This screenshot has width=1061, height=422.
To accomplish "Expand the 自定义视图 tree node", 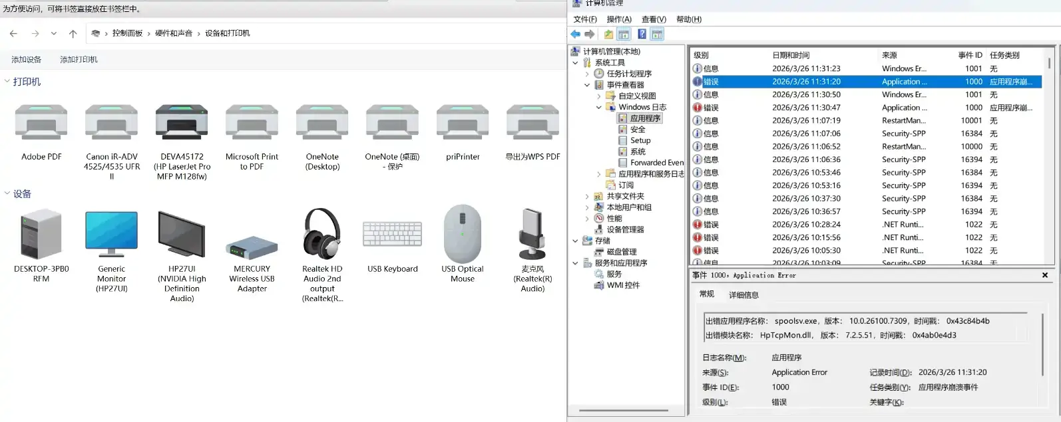I will coord(599,96).
